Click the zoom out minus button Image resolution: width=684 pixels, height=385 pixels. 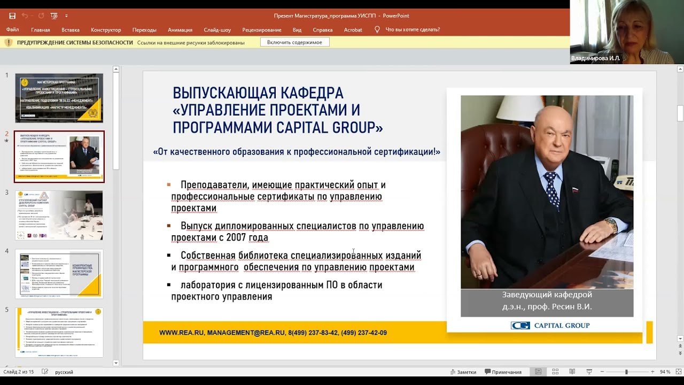click(602, 372)
